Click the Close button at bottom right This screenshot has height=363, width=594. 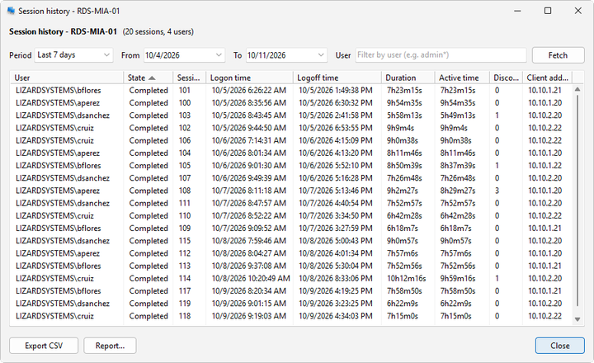tap(559, 346)
